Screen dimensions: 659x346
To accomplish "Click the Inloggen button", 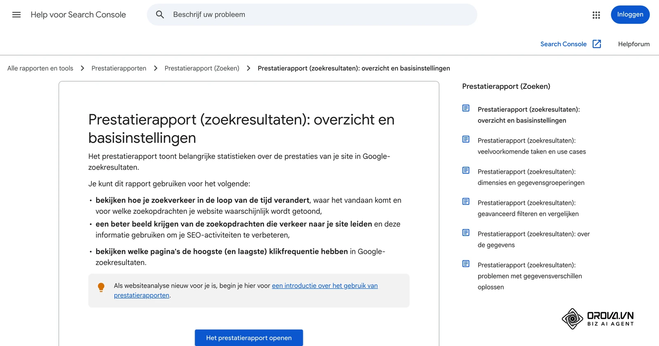I will [x=630, y=15].
